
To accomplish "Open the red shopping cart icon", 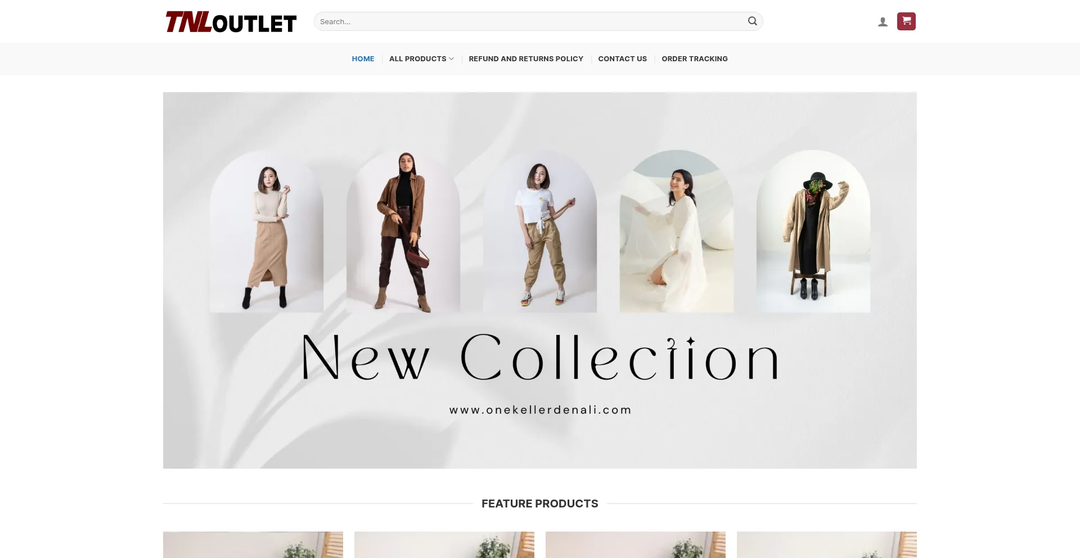I will [x=906, y=21].
